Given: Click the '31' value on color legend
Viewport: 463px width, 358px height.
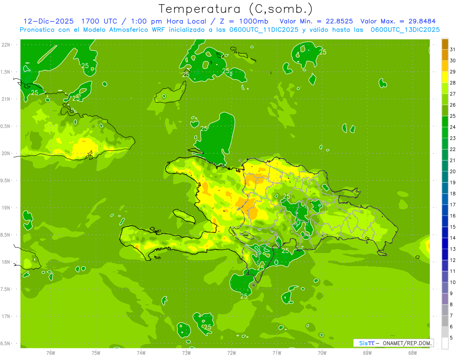Looking at the screenshot, I should point(453,49).
